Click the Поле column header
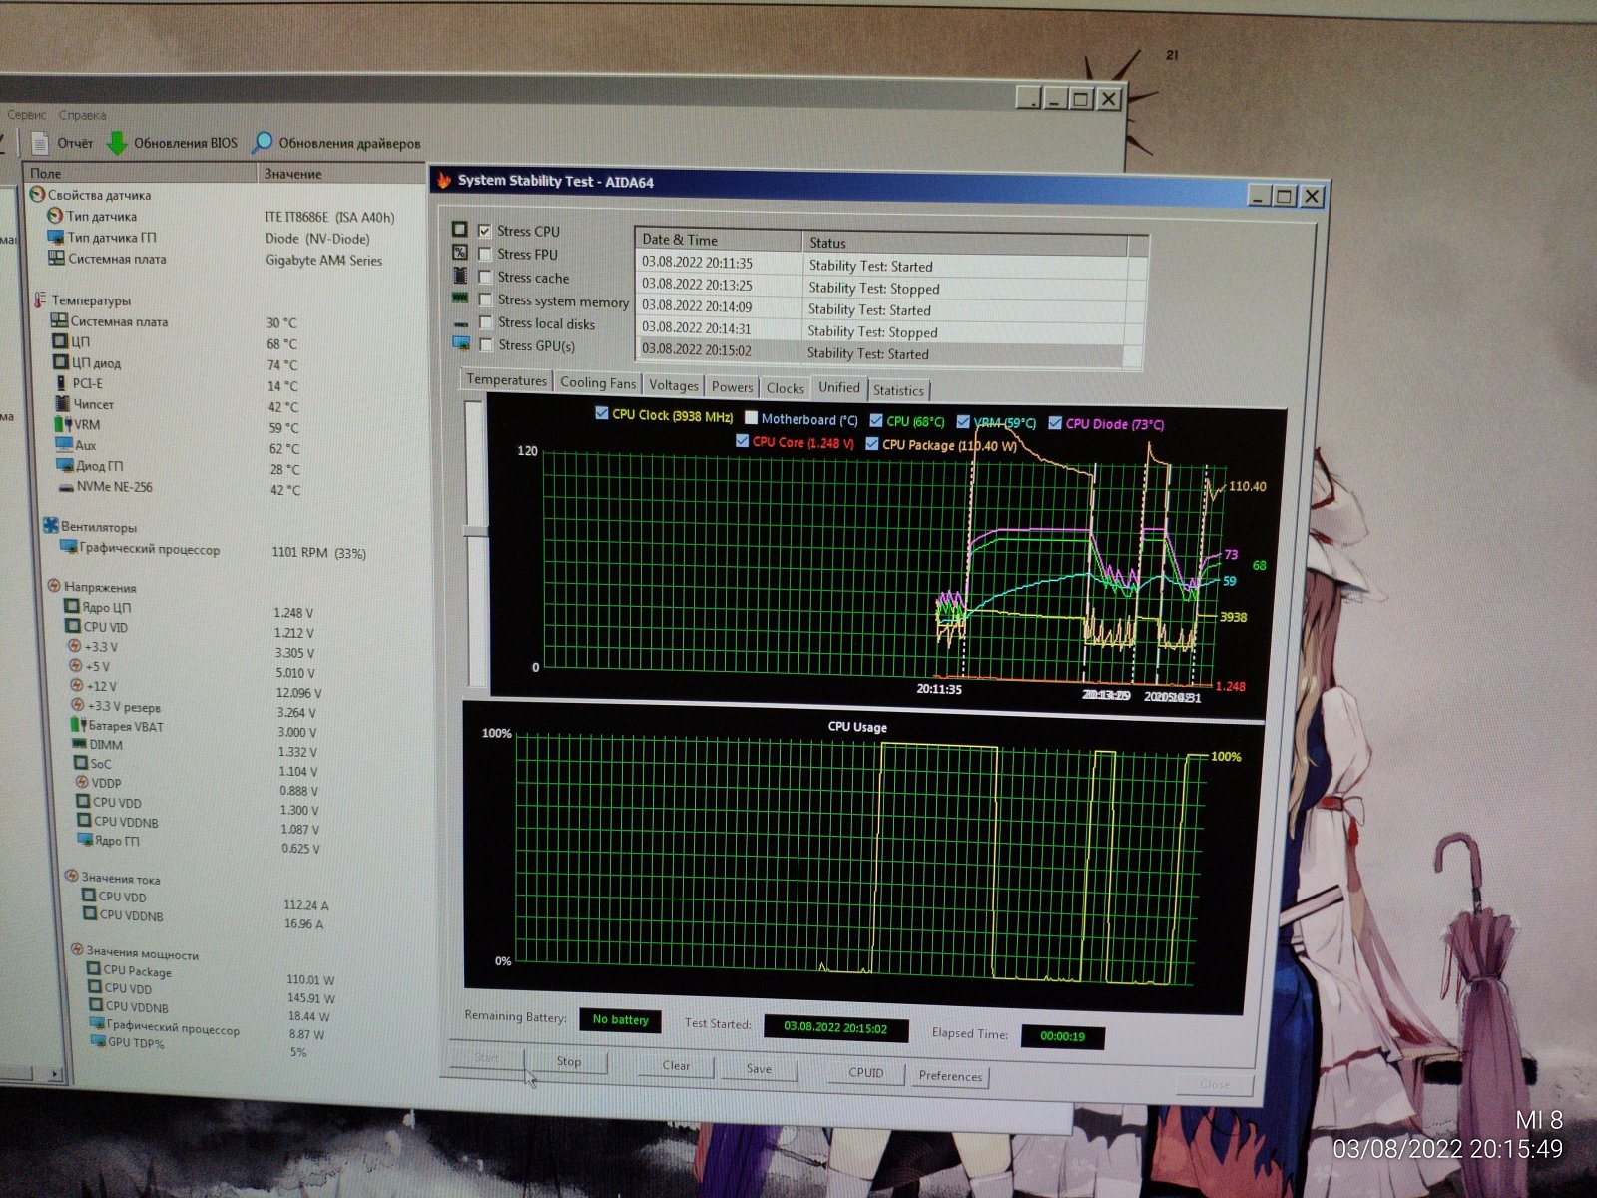Viewport: 1597px width, 1198px height. click(x=140, y=173)
